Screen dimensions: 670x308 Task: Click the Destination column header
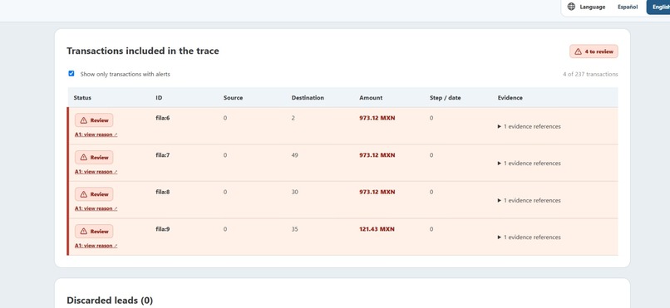pos(308,98)
